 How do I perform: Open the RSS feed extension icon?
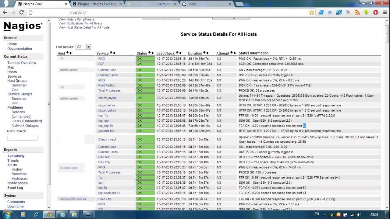click(357, 12)
